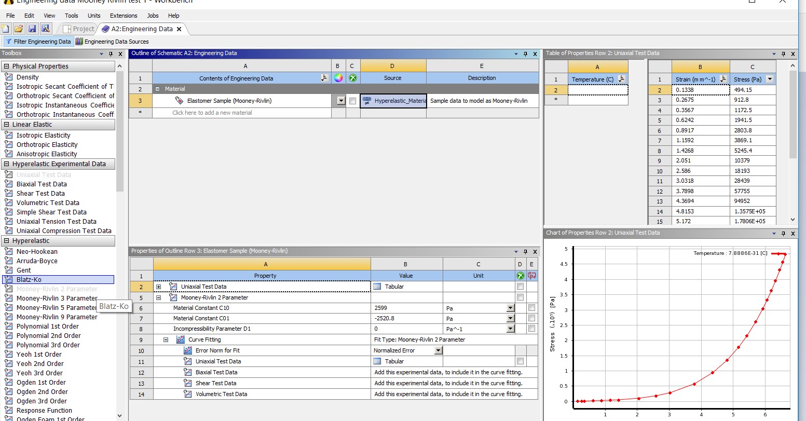Collapse the Linear Elastic toolbox group
This screenshot has height=421, width=806.
pos(7,125)
